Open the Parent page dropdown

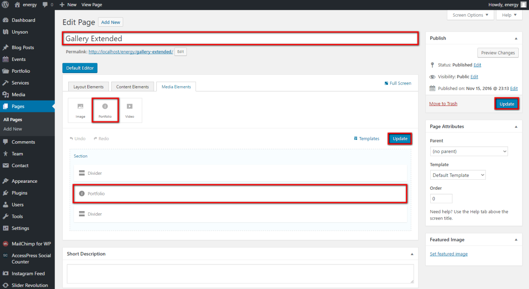469,151
